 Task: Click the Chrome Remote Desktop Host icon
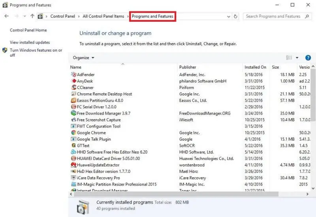click(73, 94)
